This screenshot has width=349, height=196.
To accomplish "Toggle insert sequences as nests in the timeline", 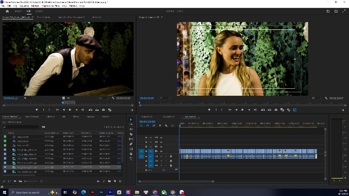I will coord(141,126).
